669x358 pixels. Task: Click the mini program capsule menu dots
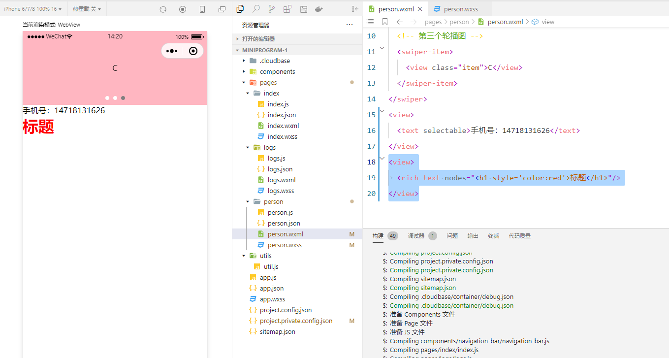point(172,51)
